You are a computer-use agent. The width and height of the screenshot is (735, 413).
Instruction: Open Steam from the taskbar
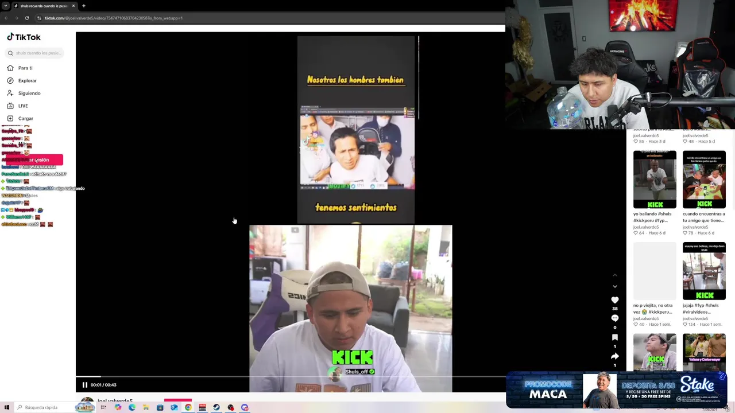click(216, 407)
